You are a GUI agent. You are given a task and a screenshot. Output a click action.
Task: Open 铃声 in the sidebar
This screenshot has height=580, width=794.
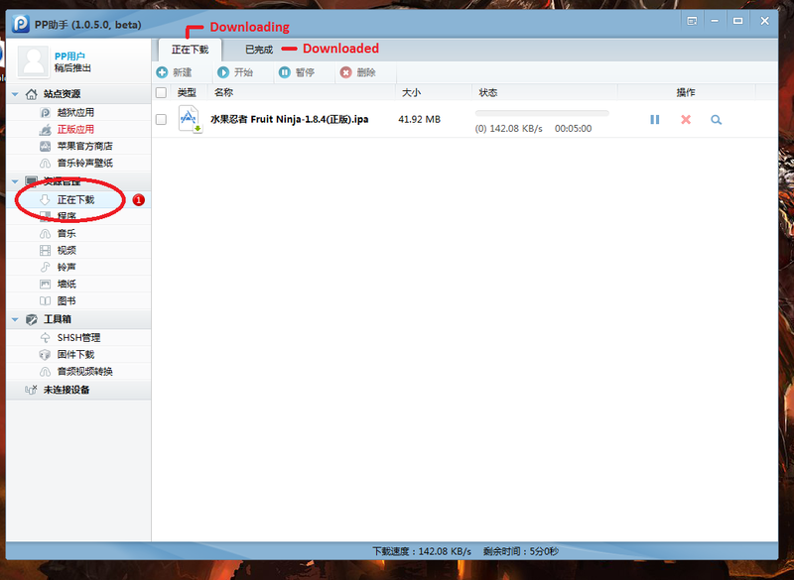pyautogui.click(x=66, y=267)
